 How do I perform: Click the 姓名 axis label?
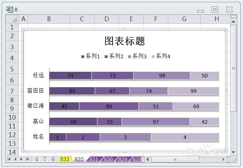coord(38,136)
